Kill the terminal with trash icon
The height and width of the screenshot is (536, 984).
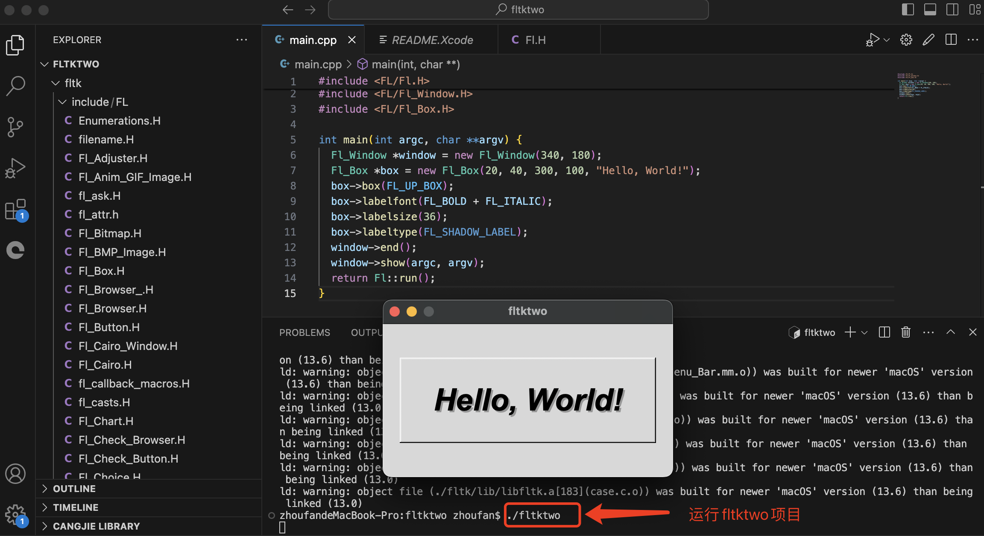(906, 332)
